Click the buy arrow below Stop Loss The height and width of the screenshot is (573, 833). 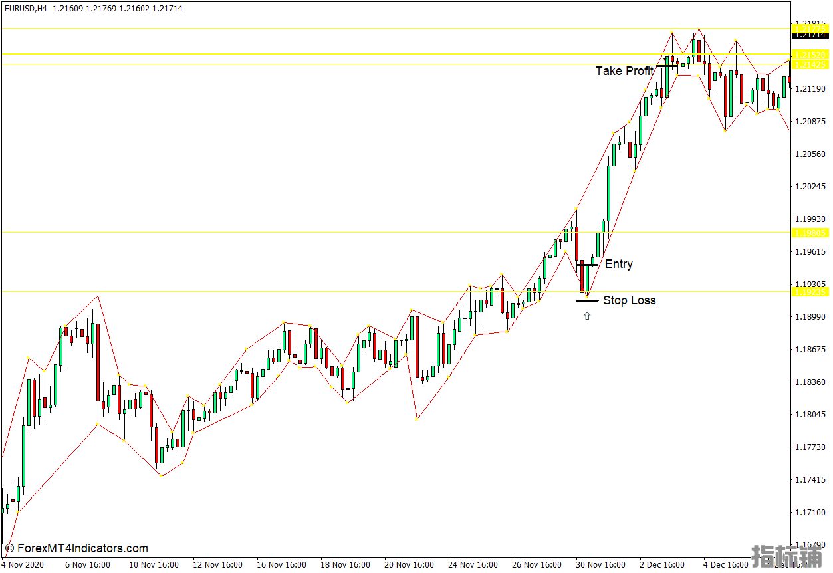coord(586,316)
